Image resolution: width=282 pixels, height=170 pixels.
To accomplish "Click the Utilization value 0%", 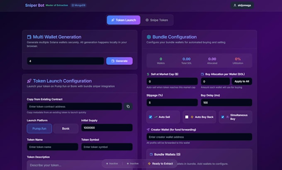I will point(238,59).
